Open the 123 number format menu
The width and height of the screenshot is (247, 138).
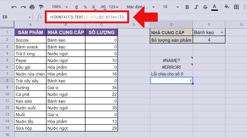point(114,7)
